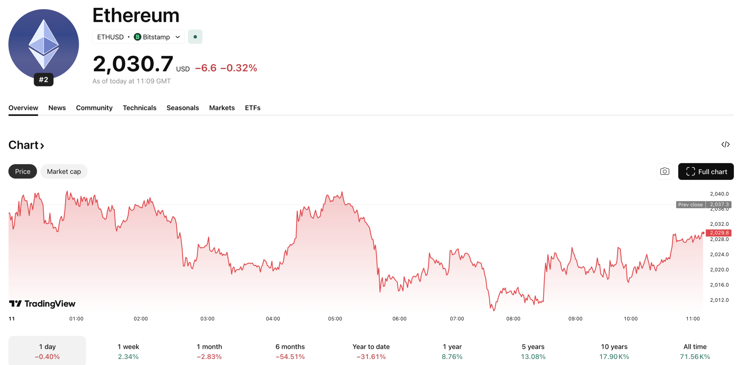Select the Year to date range

coord(371,351)
